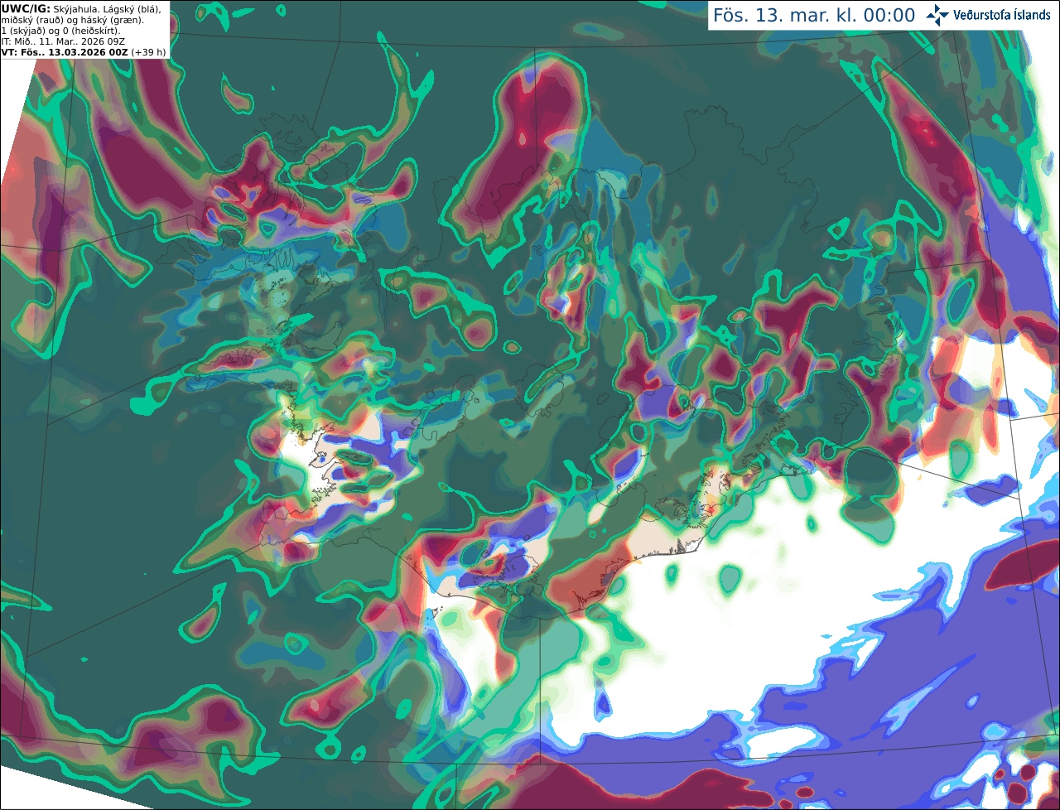The image size is (1060, 810).
Task: Click the Veðurstofa Íslands logo icon
Action: (x=937, y=15)
